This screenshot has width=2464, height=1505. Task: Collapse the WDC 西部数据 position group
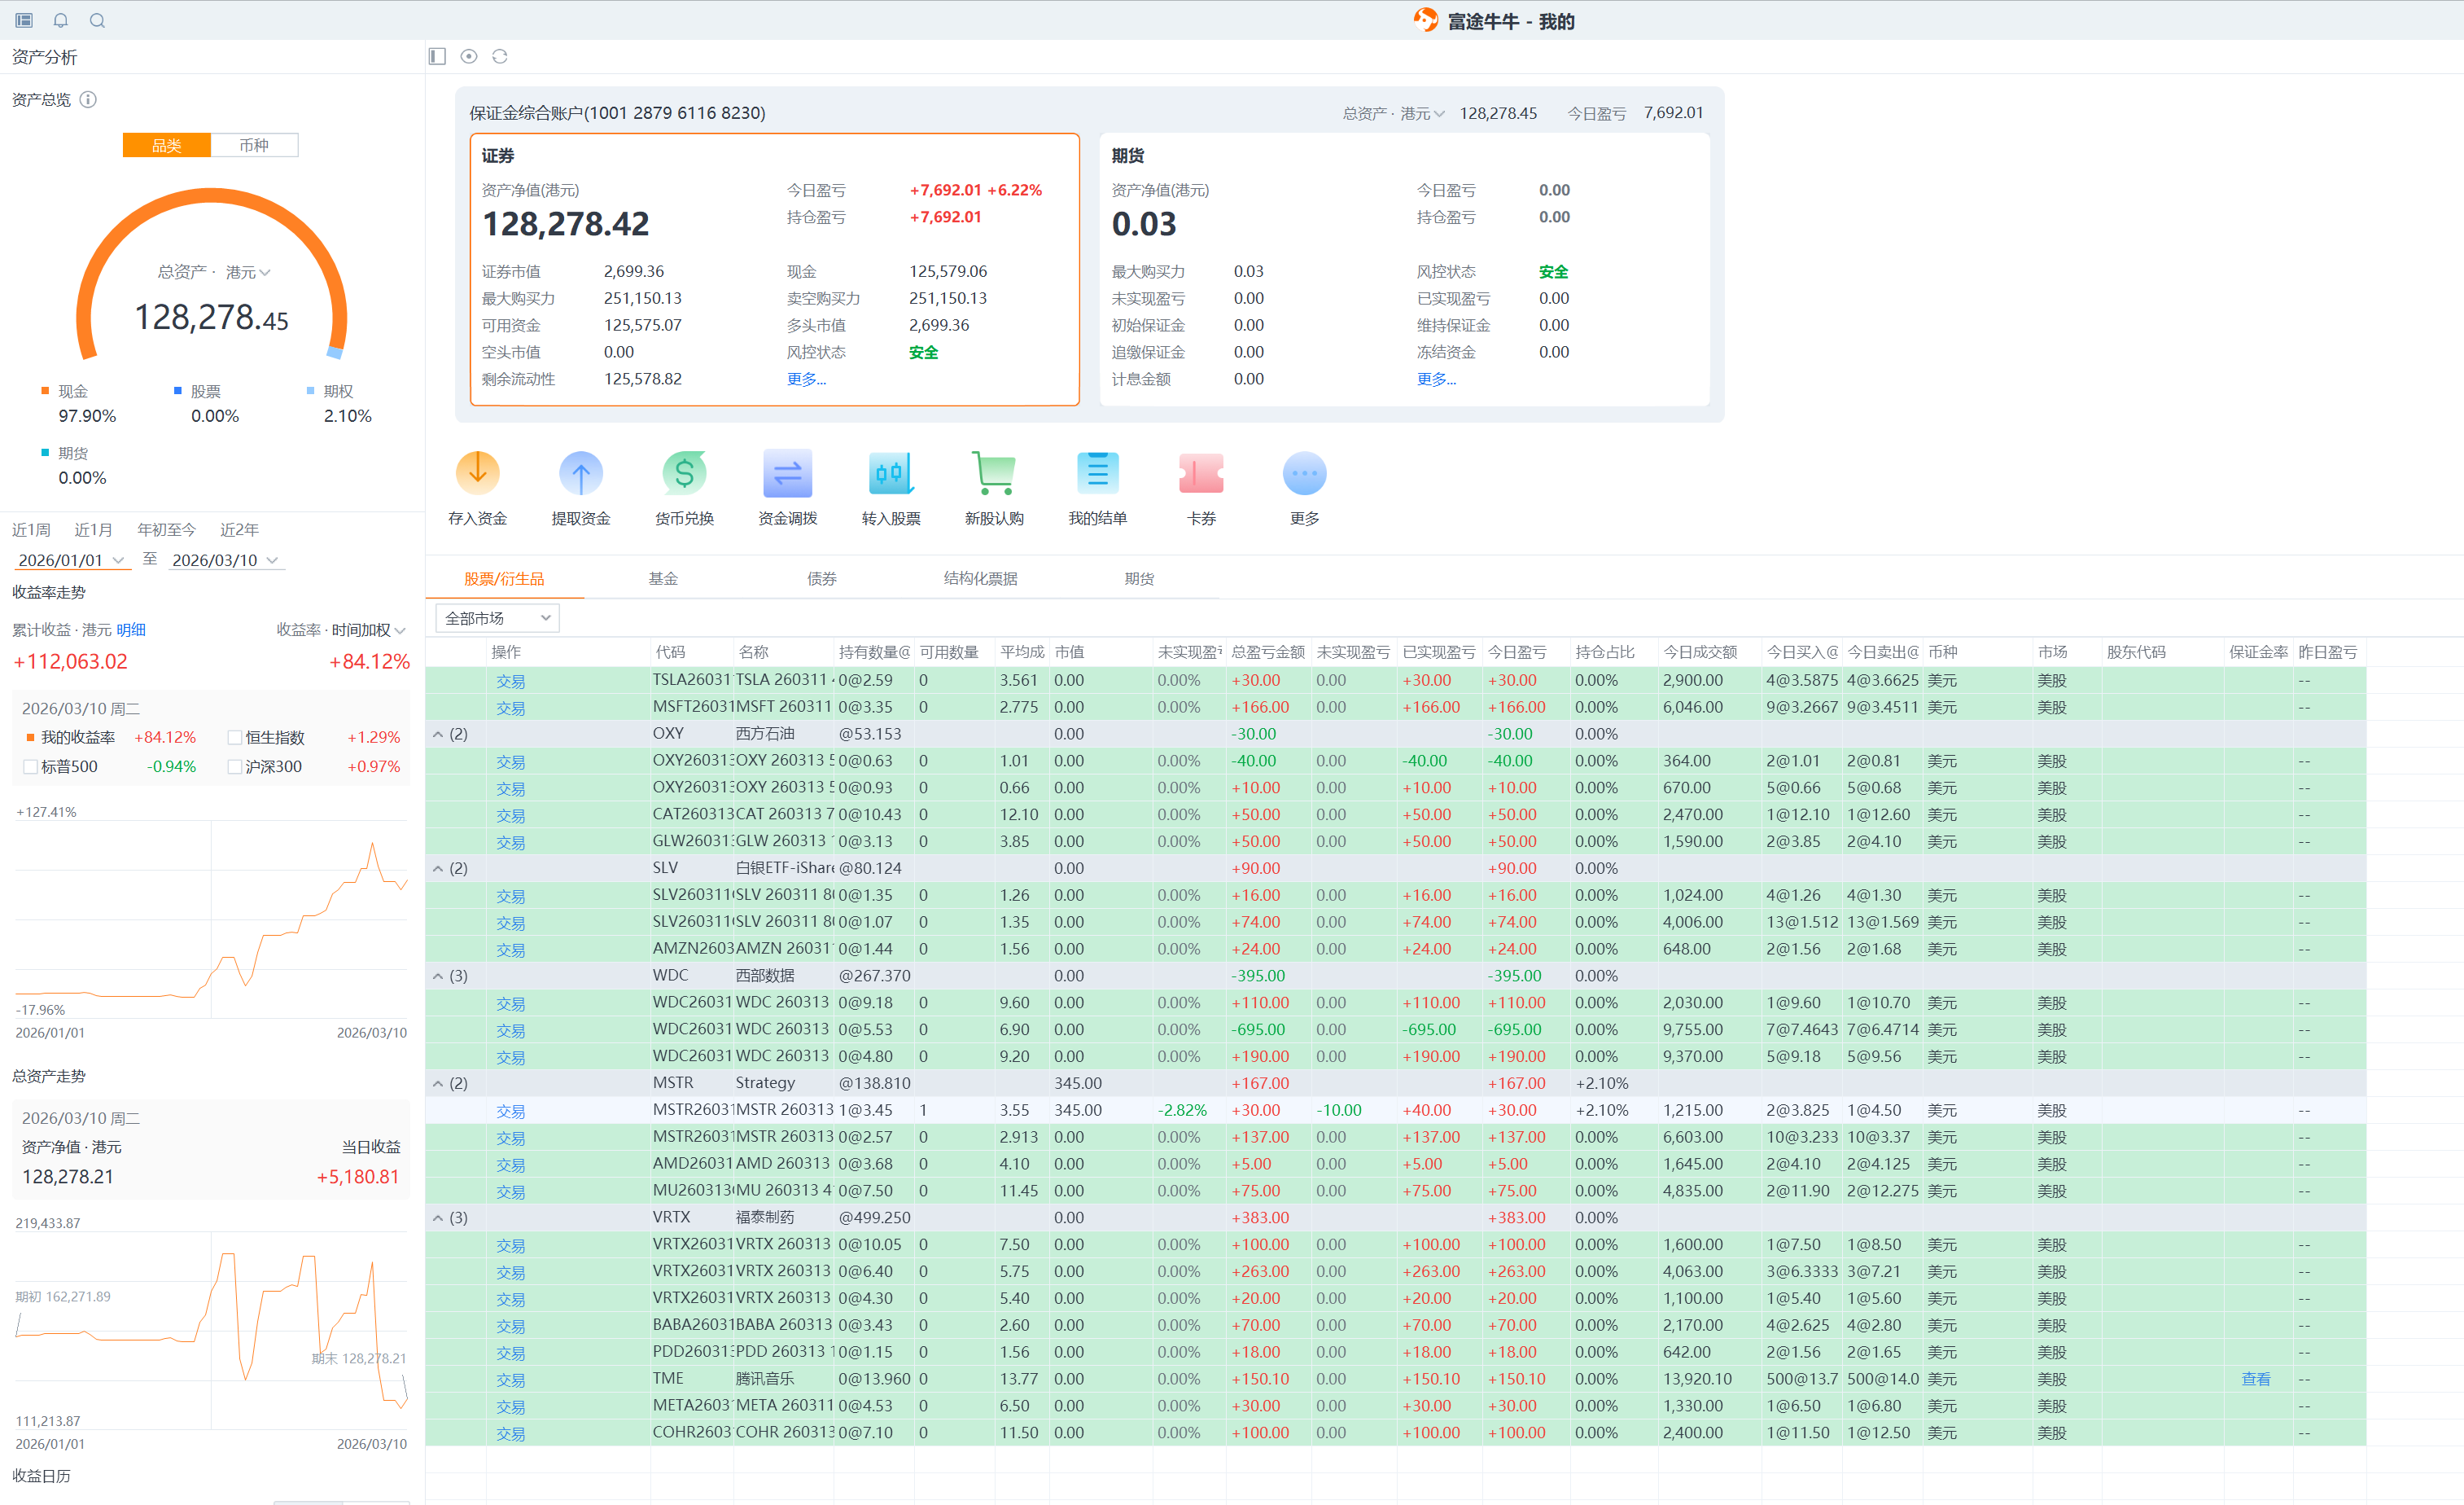(438, 976)
